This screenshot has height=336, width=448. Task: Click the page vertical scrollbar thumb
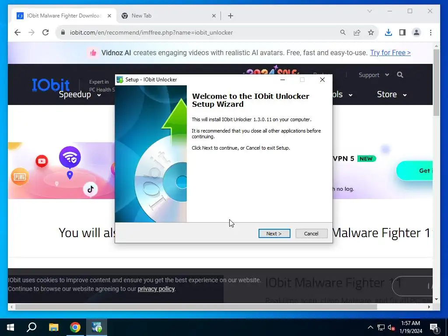click(x=436, y=82)
